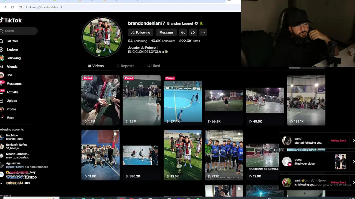This screenshot has height=199, width=355.
Task: Switch to the Reposts tab
Action: (x=125, y=66)
